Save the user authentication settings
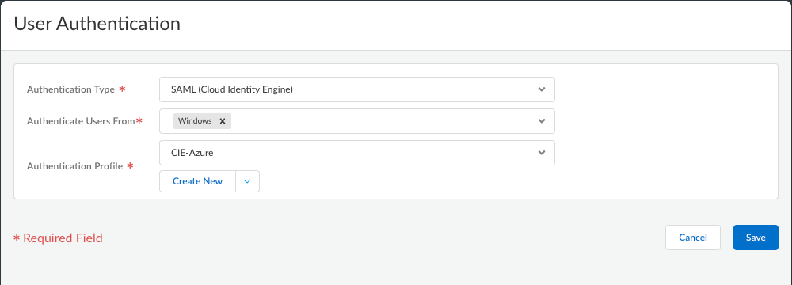The width and height of the screenshot is (792, 285). pos(756,237)
